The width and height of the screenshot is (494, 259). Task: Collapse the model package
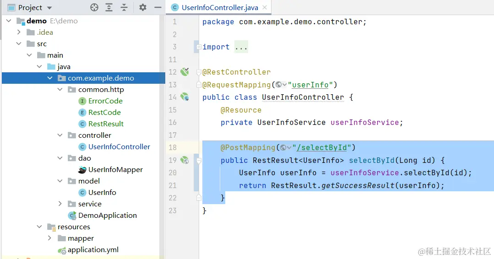(60, 181)
